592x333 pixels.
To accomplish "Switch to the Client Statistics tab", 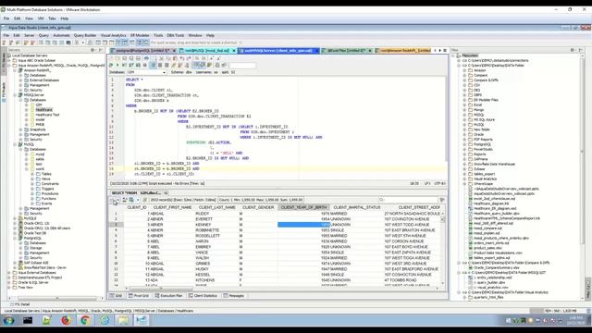I will click(203, 296).
